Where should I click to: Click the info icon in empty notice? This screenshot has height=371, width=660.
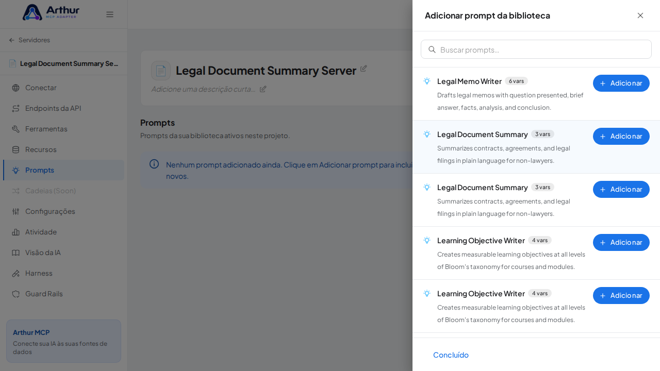click(x=154, y=164)
